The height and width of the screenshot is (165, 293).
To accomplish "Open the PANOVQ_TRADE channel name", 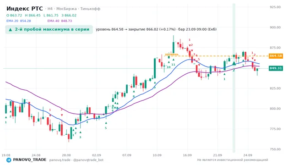I will [x=29, y=160].
